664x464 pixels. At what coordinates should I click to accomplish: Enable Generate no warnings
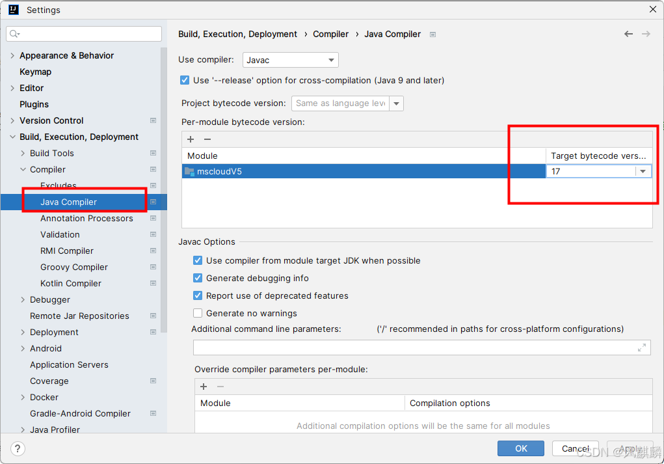coord(198,313)
